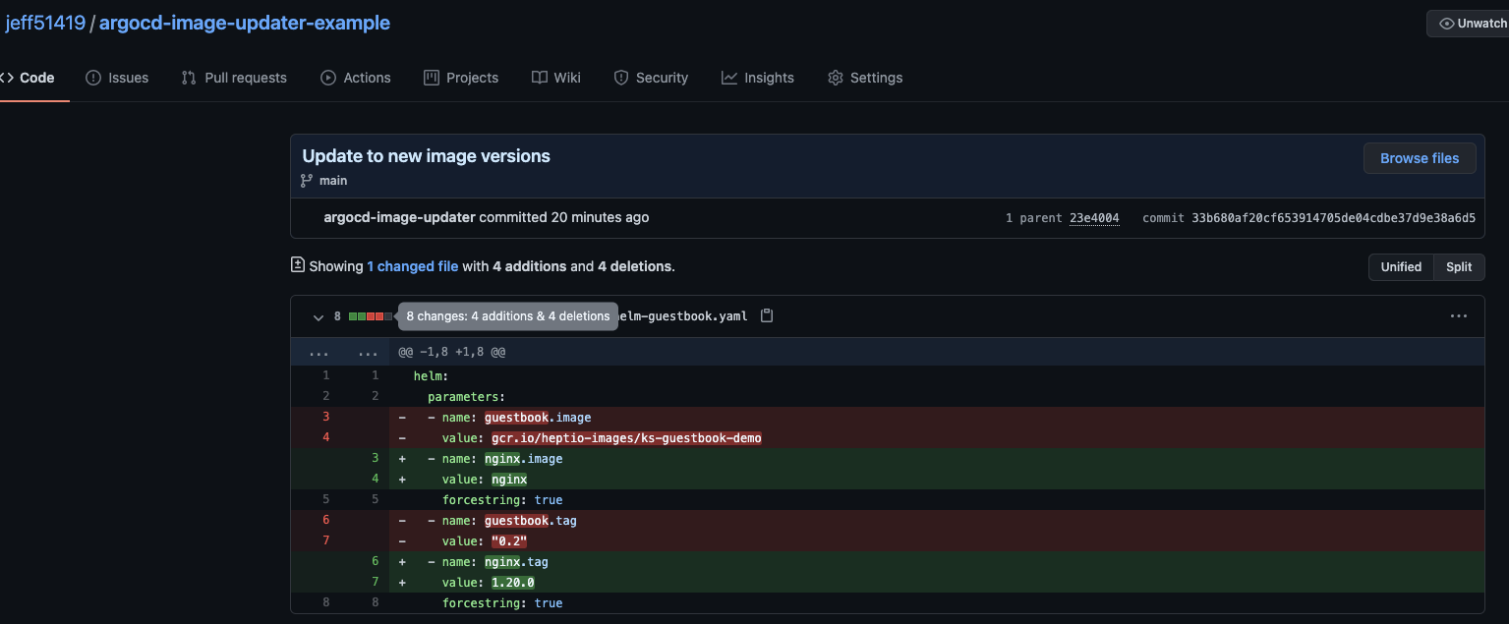The height and width of the screenshot is (624, 1509).
Task: Collapse the helm-guestbook.yaml file diff
Action: point(319,316)
